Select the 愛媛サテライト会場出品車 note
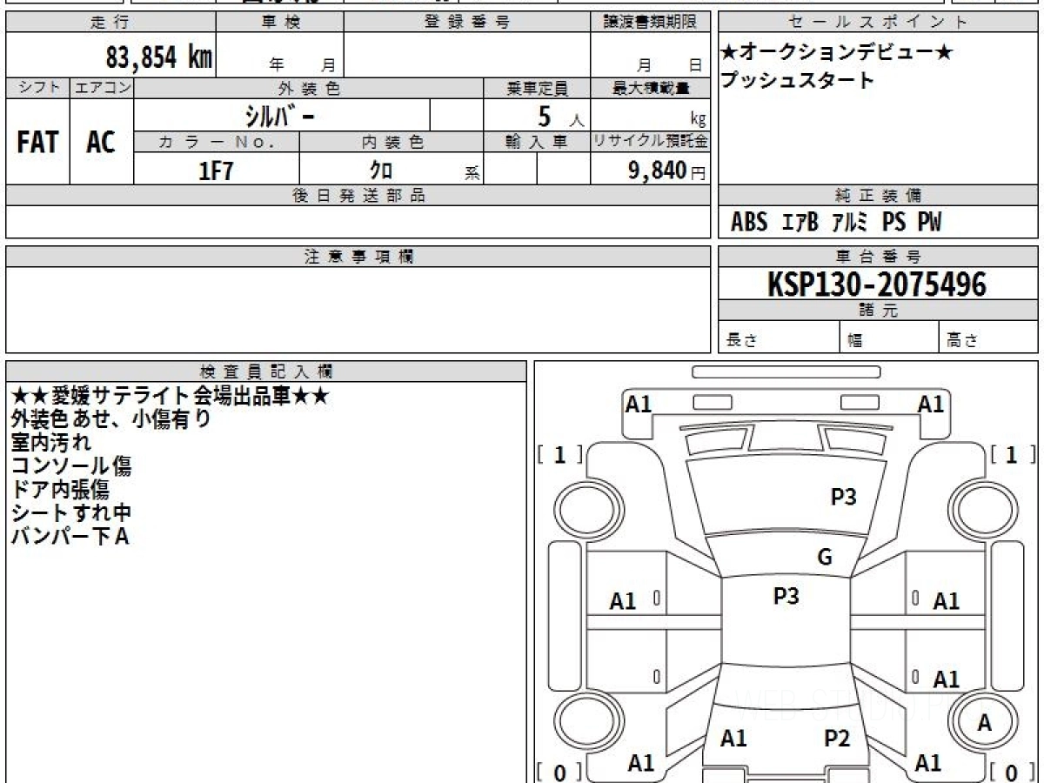 coord(170,396)
